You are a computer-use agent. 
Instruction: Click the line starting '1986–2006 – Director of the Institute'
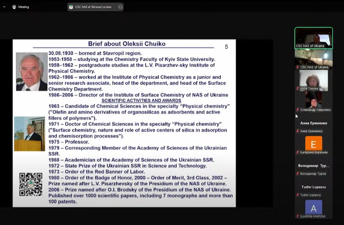click(138, 95)
